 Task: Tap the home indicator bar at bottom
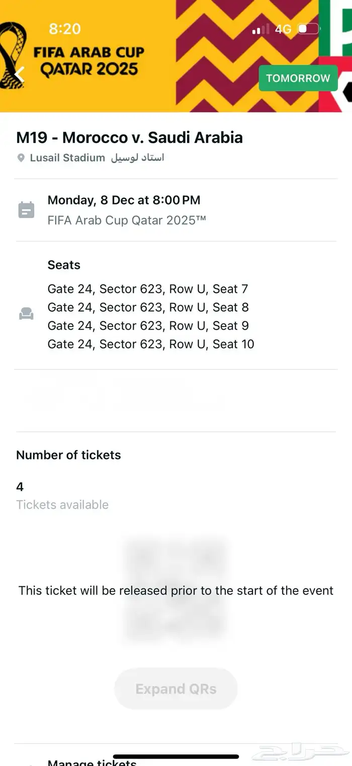(x=175, y=756)
